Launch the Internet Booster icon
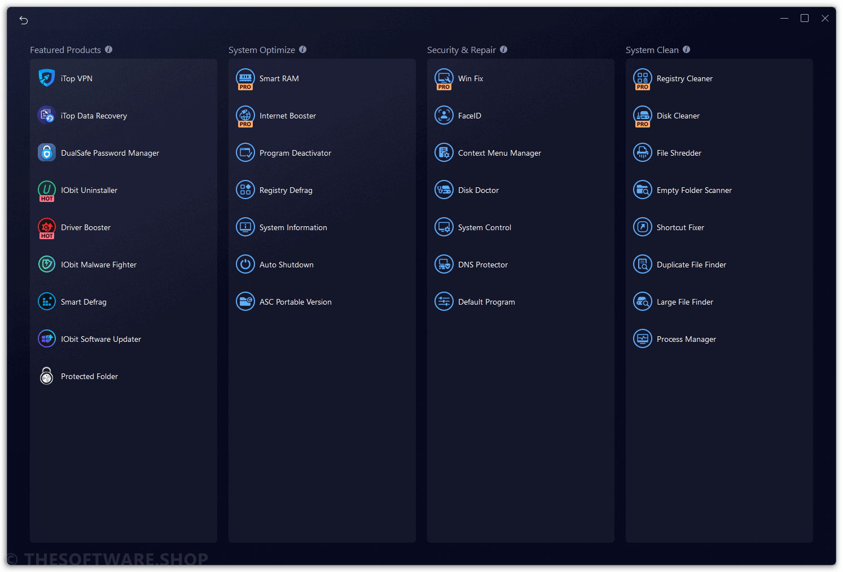 [245, 116]
